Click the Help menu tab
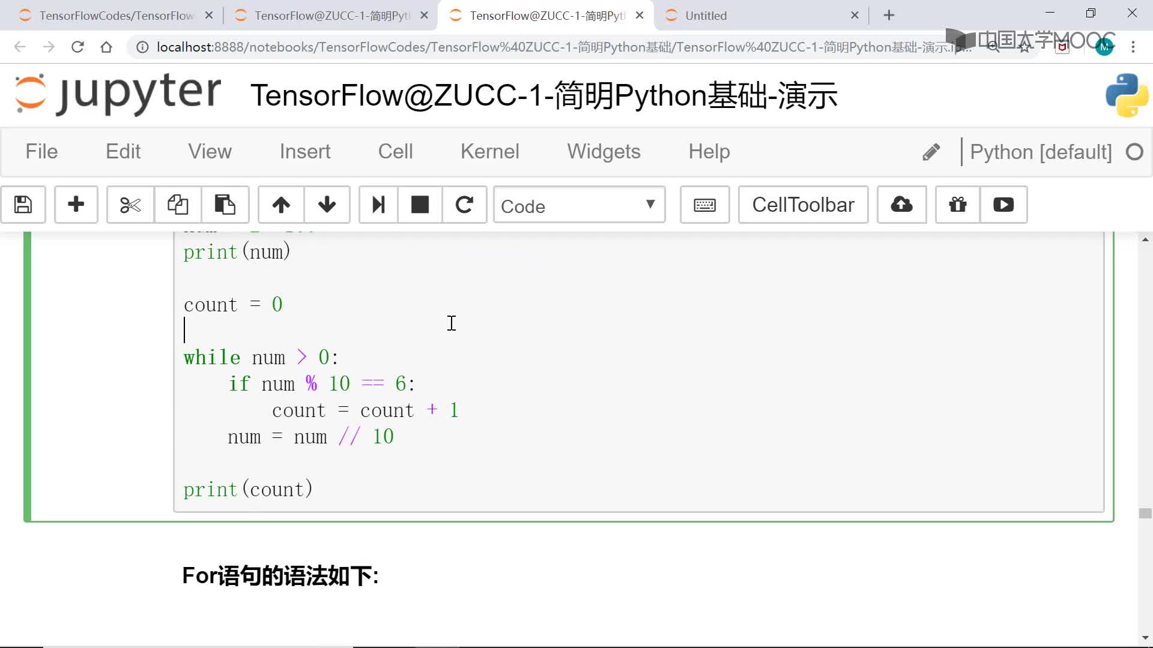Image resolution: width=1153 pixels, height=648 pixels. point(709,151)
